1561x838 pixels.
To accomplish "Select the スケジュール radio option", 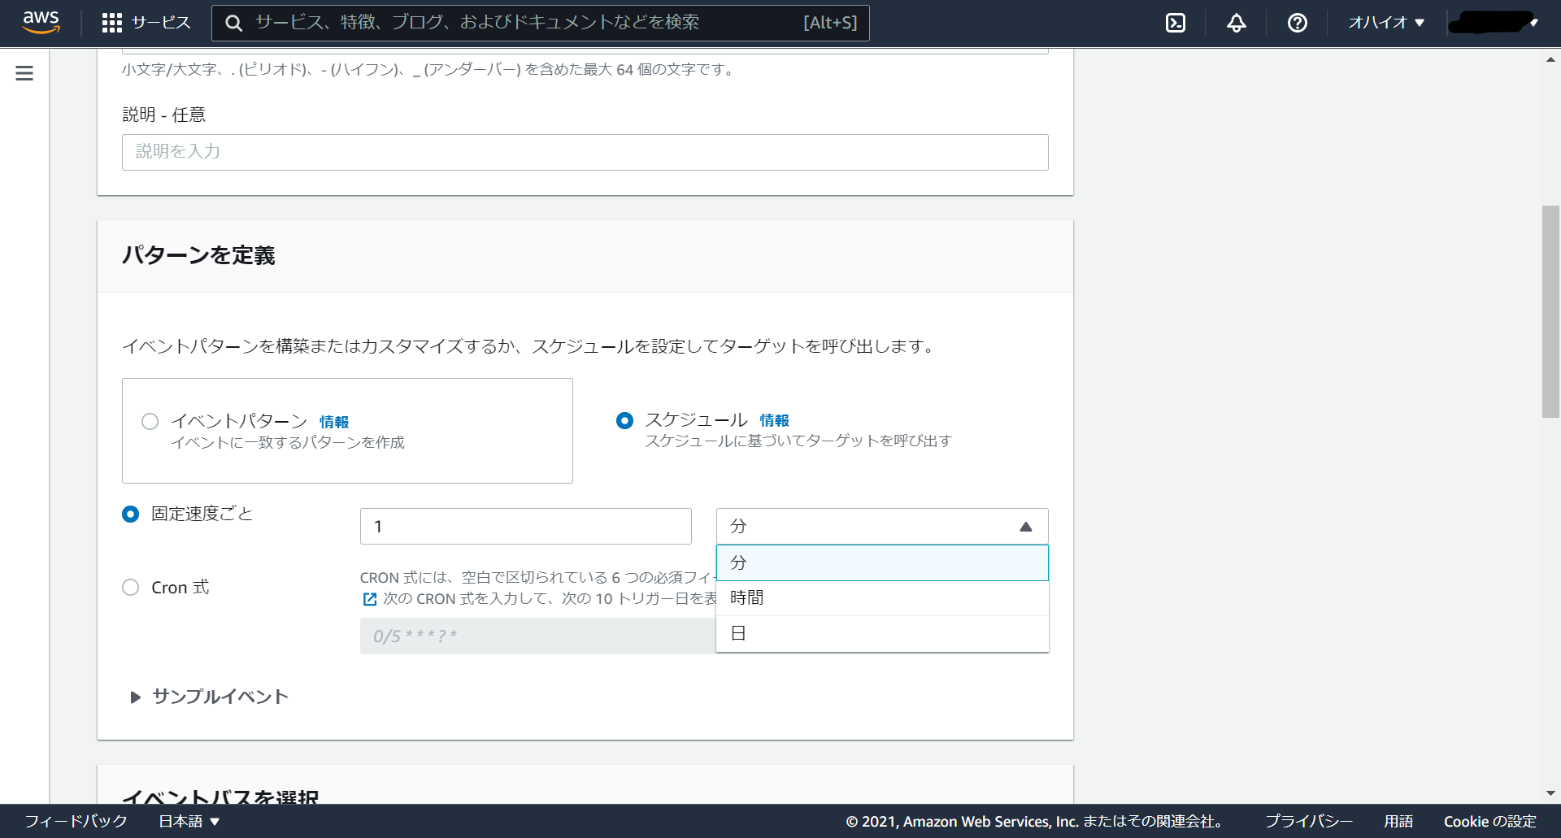I will click(x=624, y=420).
